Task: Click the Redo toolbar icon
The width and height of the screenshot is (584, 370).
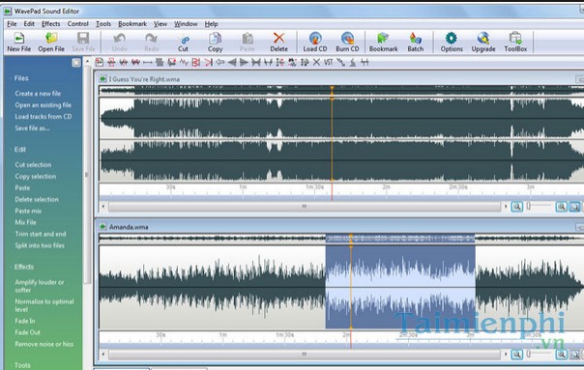Action: 151,42
